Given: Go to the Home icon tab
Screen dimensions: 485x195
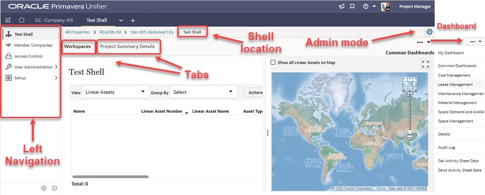Looking at the screenshot, I should pos(21,20).
